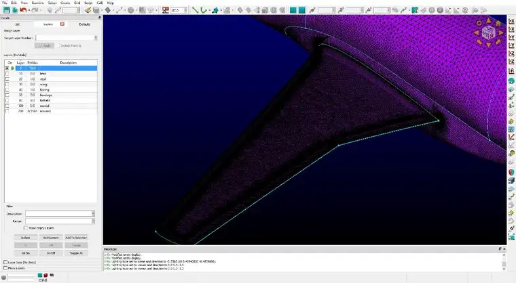Toggle the On checkbox for layer 0
Viewport: 516px width, 283px height.
coord(7,68)
